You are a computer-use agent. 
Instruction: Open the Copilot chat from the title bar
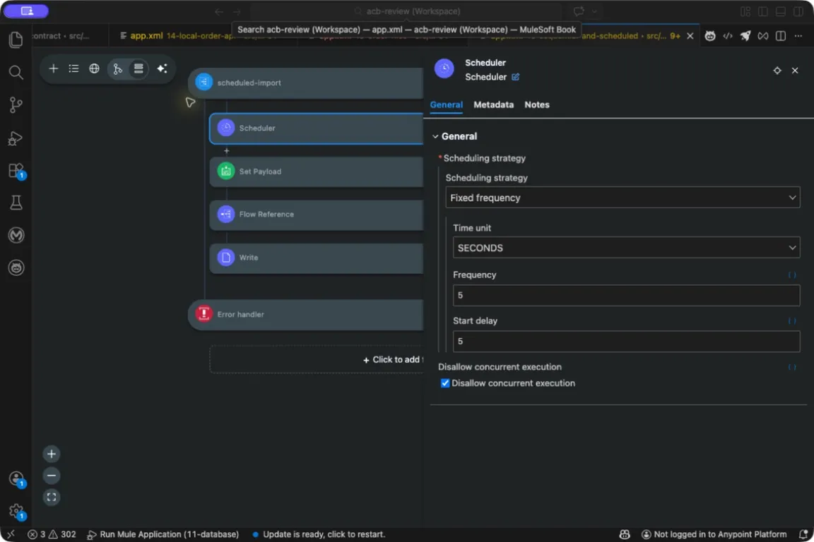point(579,11)
